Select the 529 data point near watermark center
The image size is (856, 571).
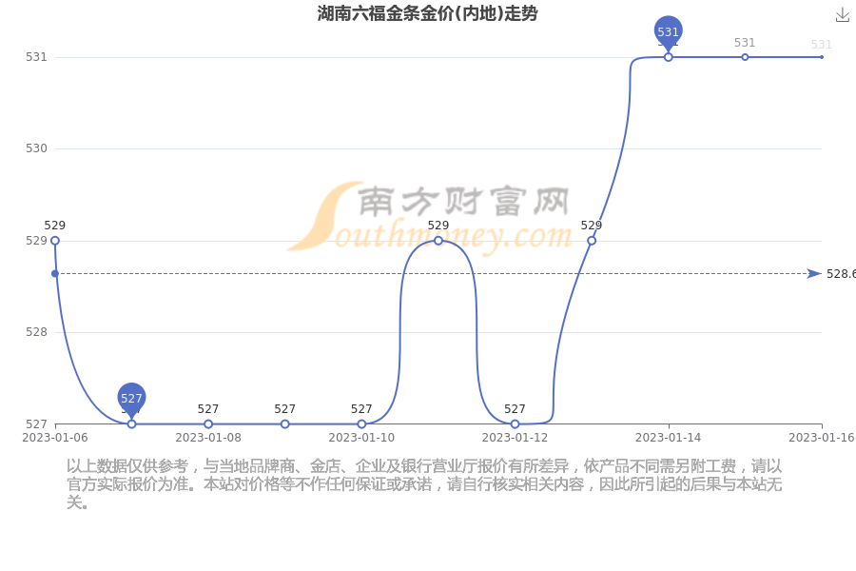pos(438,241)
